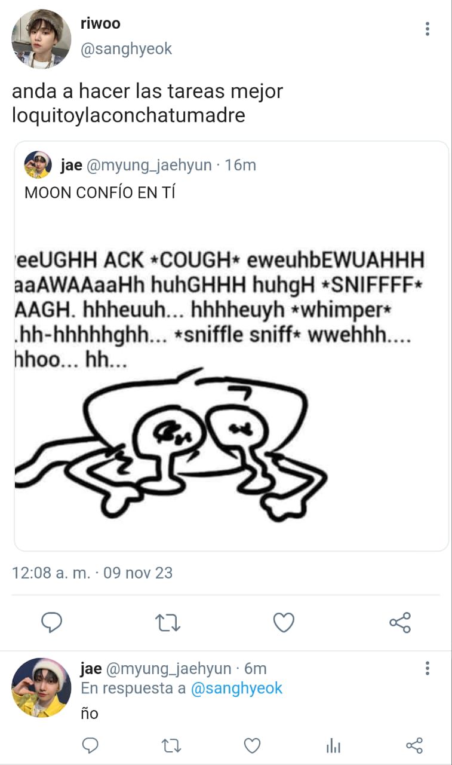Reply to riwoo's main tweet
452x765 pixels.
tap(52, 623)
